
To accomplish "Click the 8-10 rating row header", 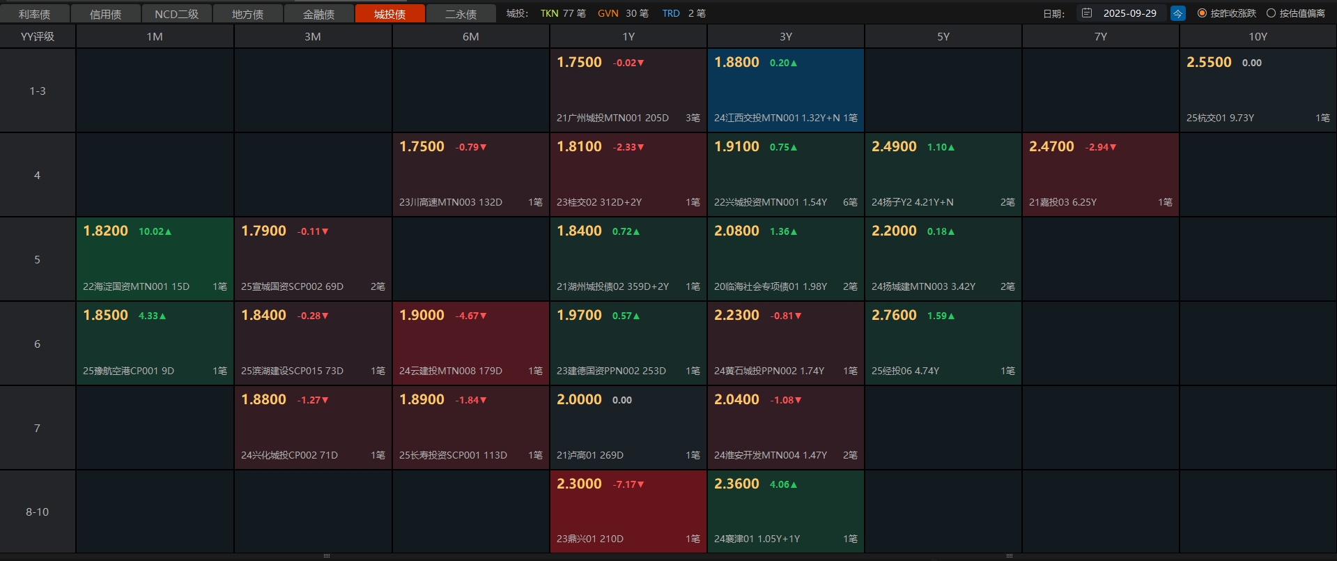I will pos(38,512).
